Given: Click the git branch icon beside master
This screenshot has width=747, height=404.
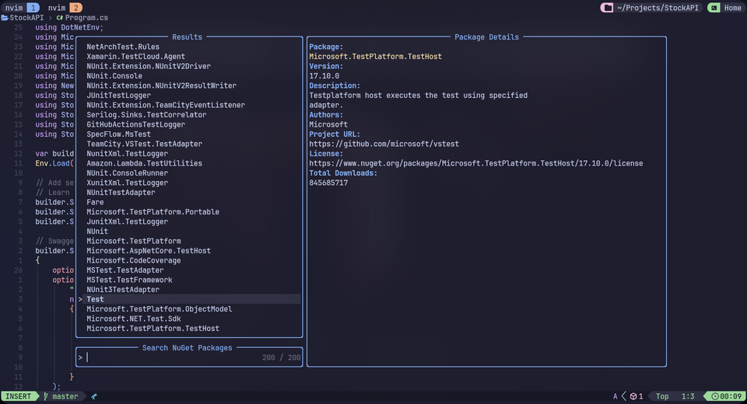Looking at the screenshot, I should [46, 396].
